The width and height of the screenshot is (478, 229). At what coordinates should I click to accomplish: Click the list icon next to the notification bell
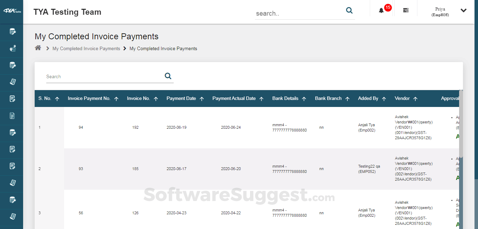coord(406,10)
